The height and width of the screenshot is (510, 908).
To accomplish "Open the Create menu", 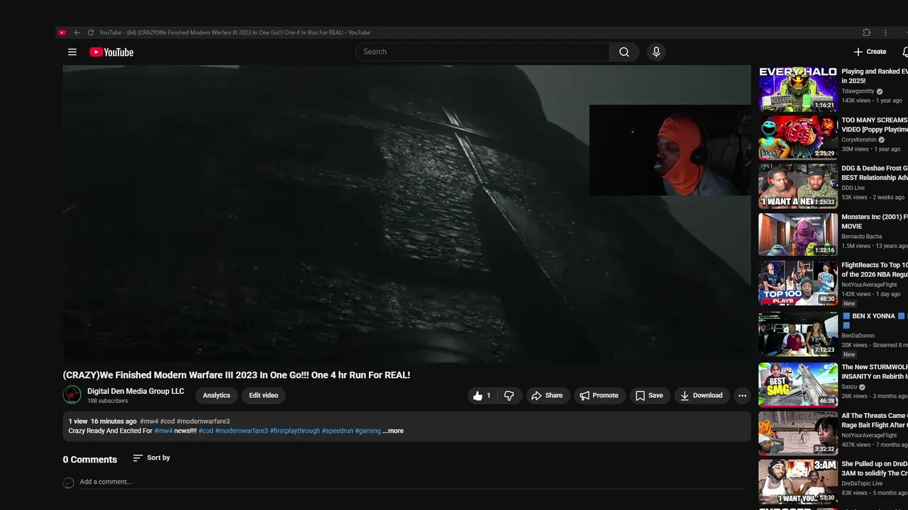I will [870, 52].
